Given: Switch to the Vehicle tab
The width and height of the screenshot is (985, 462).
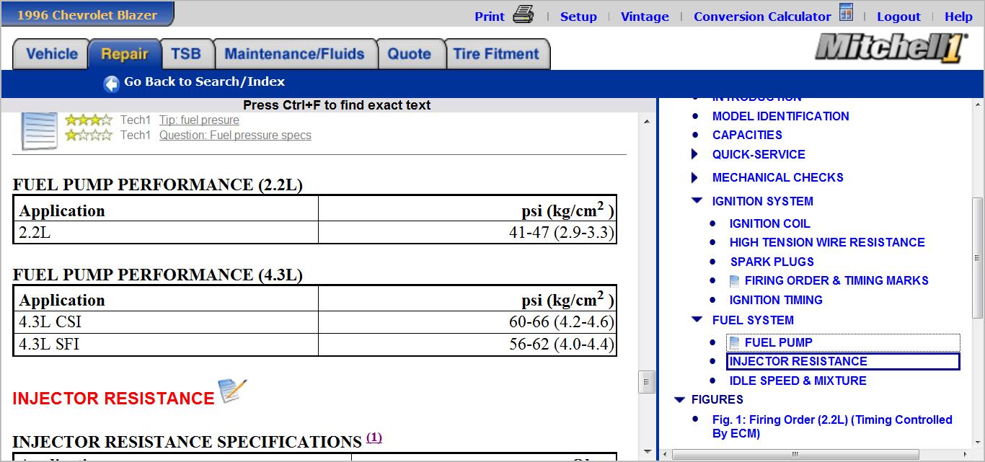Looking at the screenshot, I should pos(51,54).
